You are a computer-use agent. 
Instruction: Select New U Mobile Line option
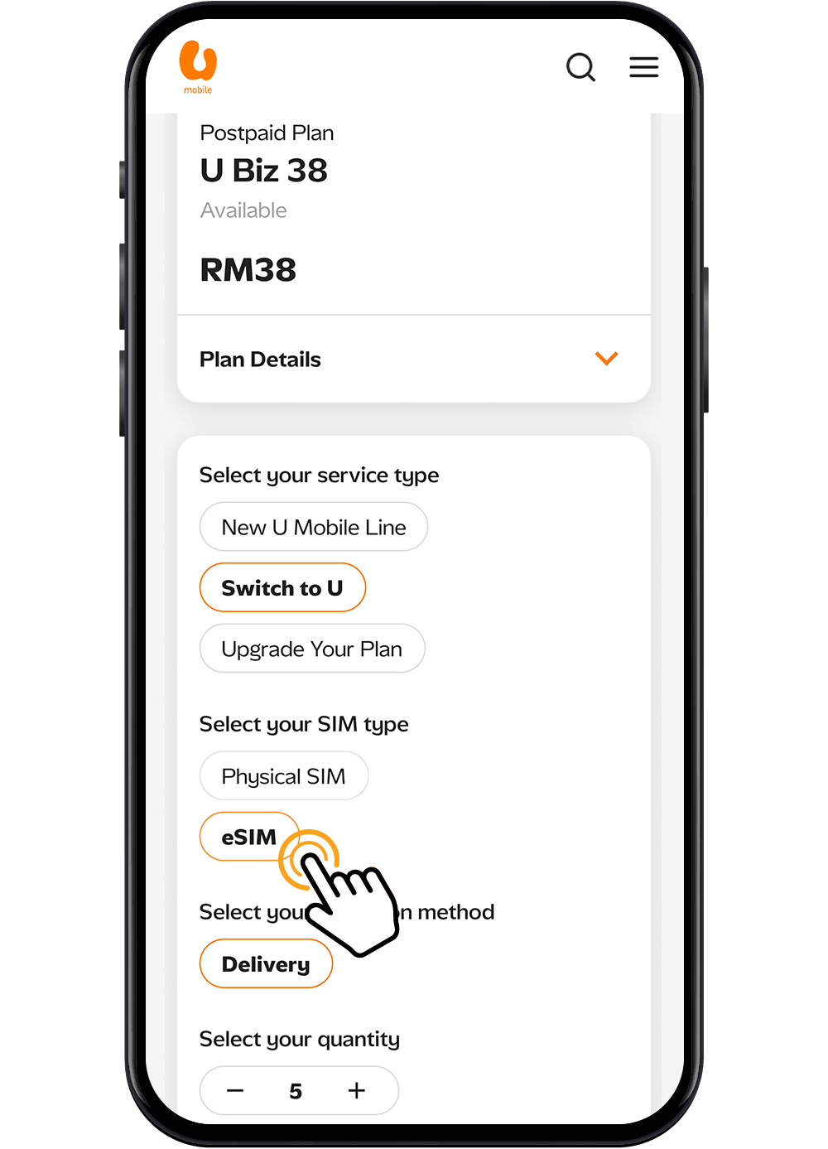pos(314,527)
